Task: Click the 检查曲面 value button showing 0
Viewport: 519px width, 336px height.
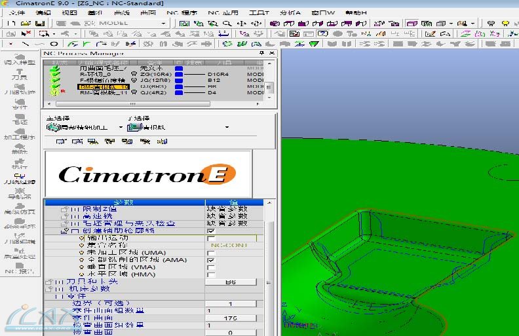Action: click(231, 332)
